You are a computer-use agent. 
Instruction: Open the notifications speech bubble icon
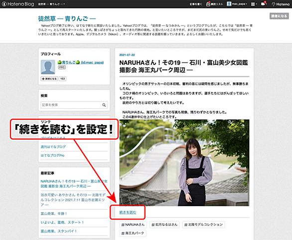(264, 3)
